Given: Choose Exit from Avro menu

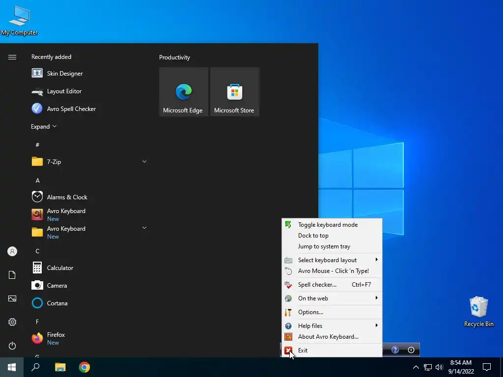Looking at the screenshot, I should tap(332, 350).
